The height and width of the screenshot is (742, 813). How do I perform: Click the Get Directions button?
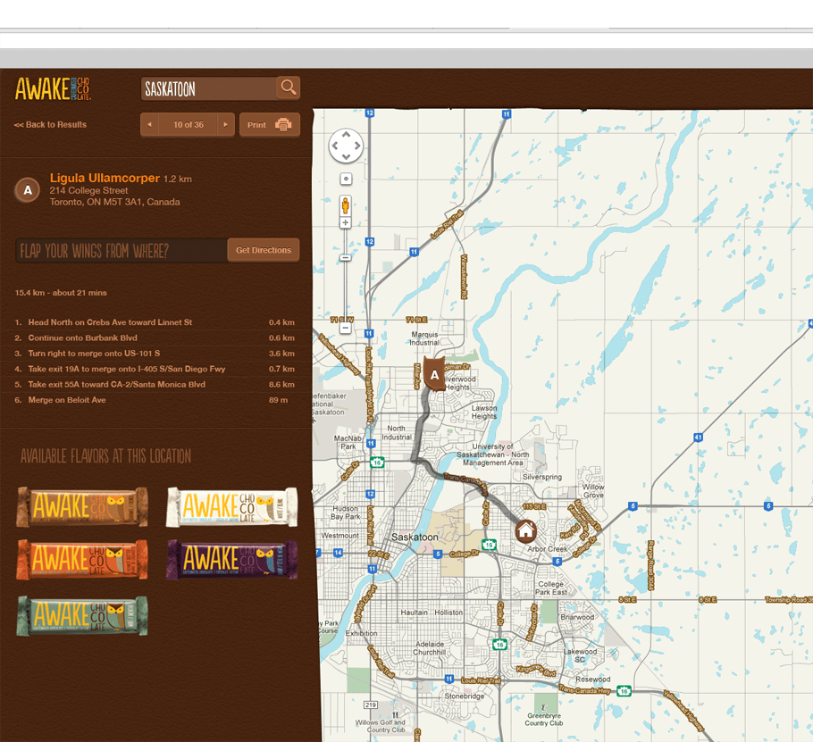tap(264, 250)
